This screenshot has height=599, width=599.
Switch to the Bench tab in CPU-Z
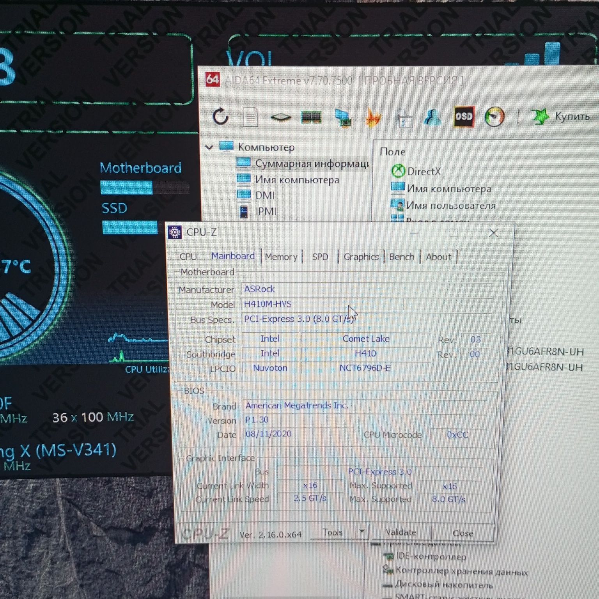pyautogui.click(x=402, y=257)
